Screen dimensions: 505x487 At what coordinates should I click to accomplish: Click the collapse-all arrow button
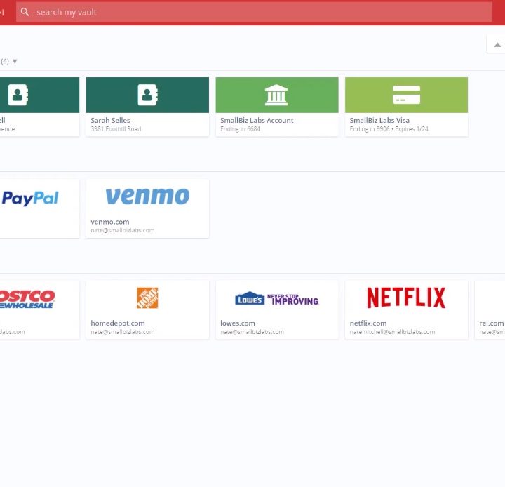[x=497, y=44]
